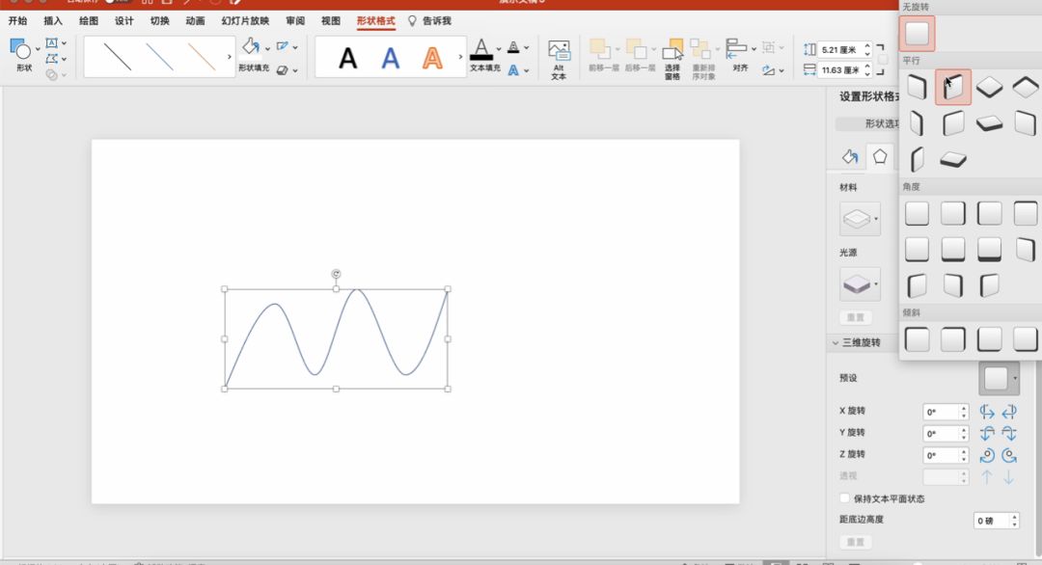1042x565 pixels.
Task: Open the 动画 tab
Action: tap(195, 20)
